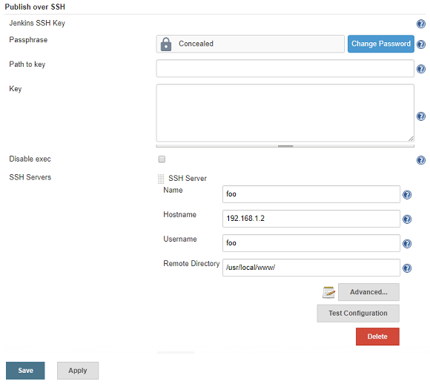Click Key textarea resize grip corner

pos(411,139)
